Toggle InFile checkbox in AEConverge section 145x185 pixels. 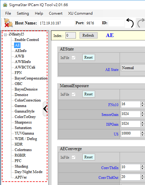pos(73,157)
